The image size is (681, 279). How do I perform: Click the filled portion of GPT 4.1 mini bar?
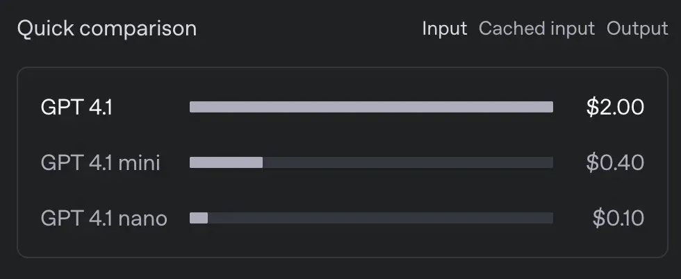227,162
